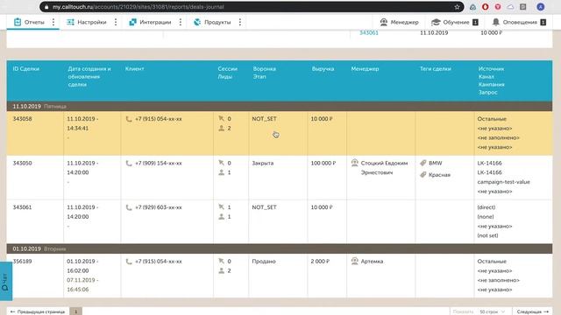This screenshot has height=315, width=561.
Task: Bookmark page with the star icon
Action: (457, 7)
